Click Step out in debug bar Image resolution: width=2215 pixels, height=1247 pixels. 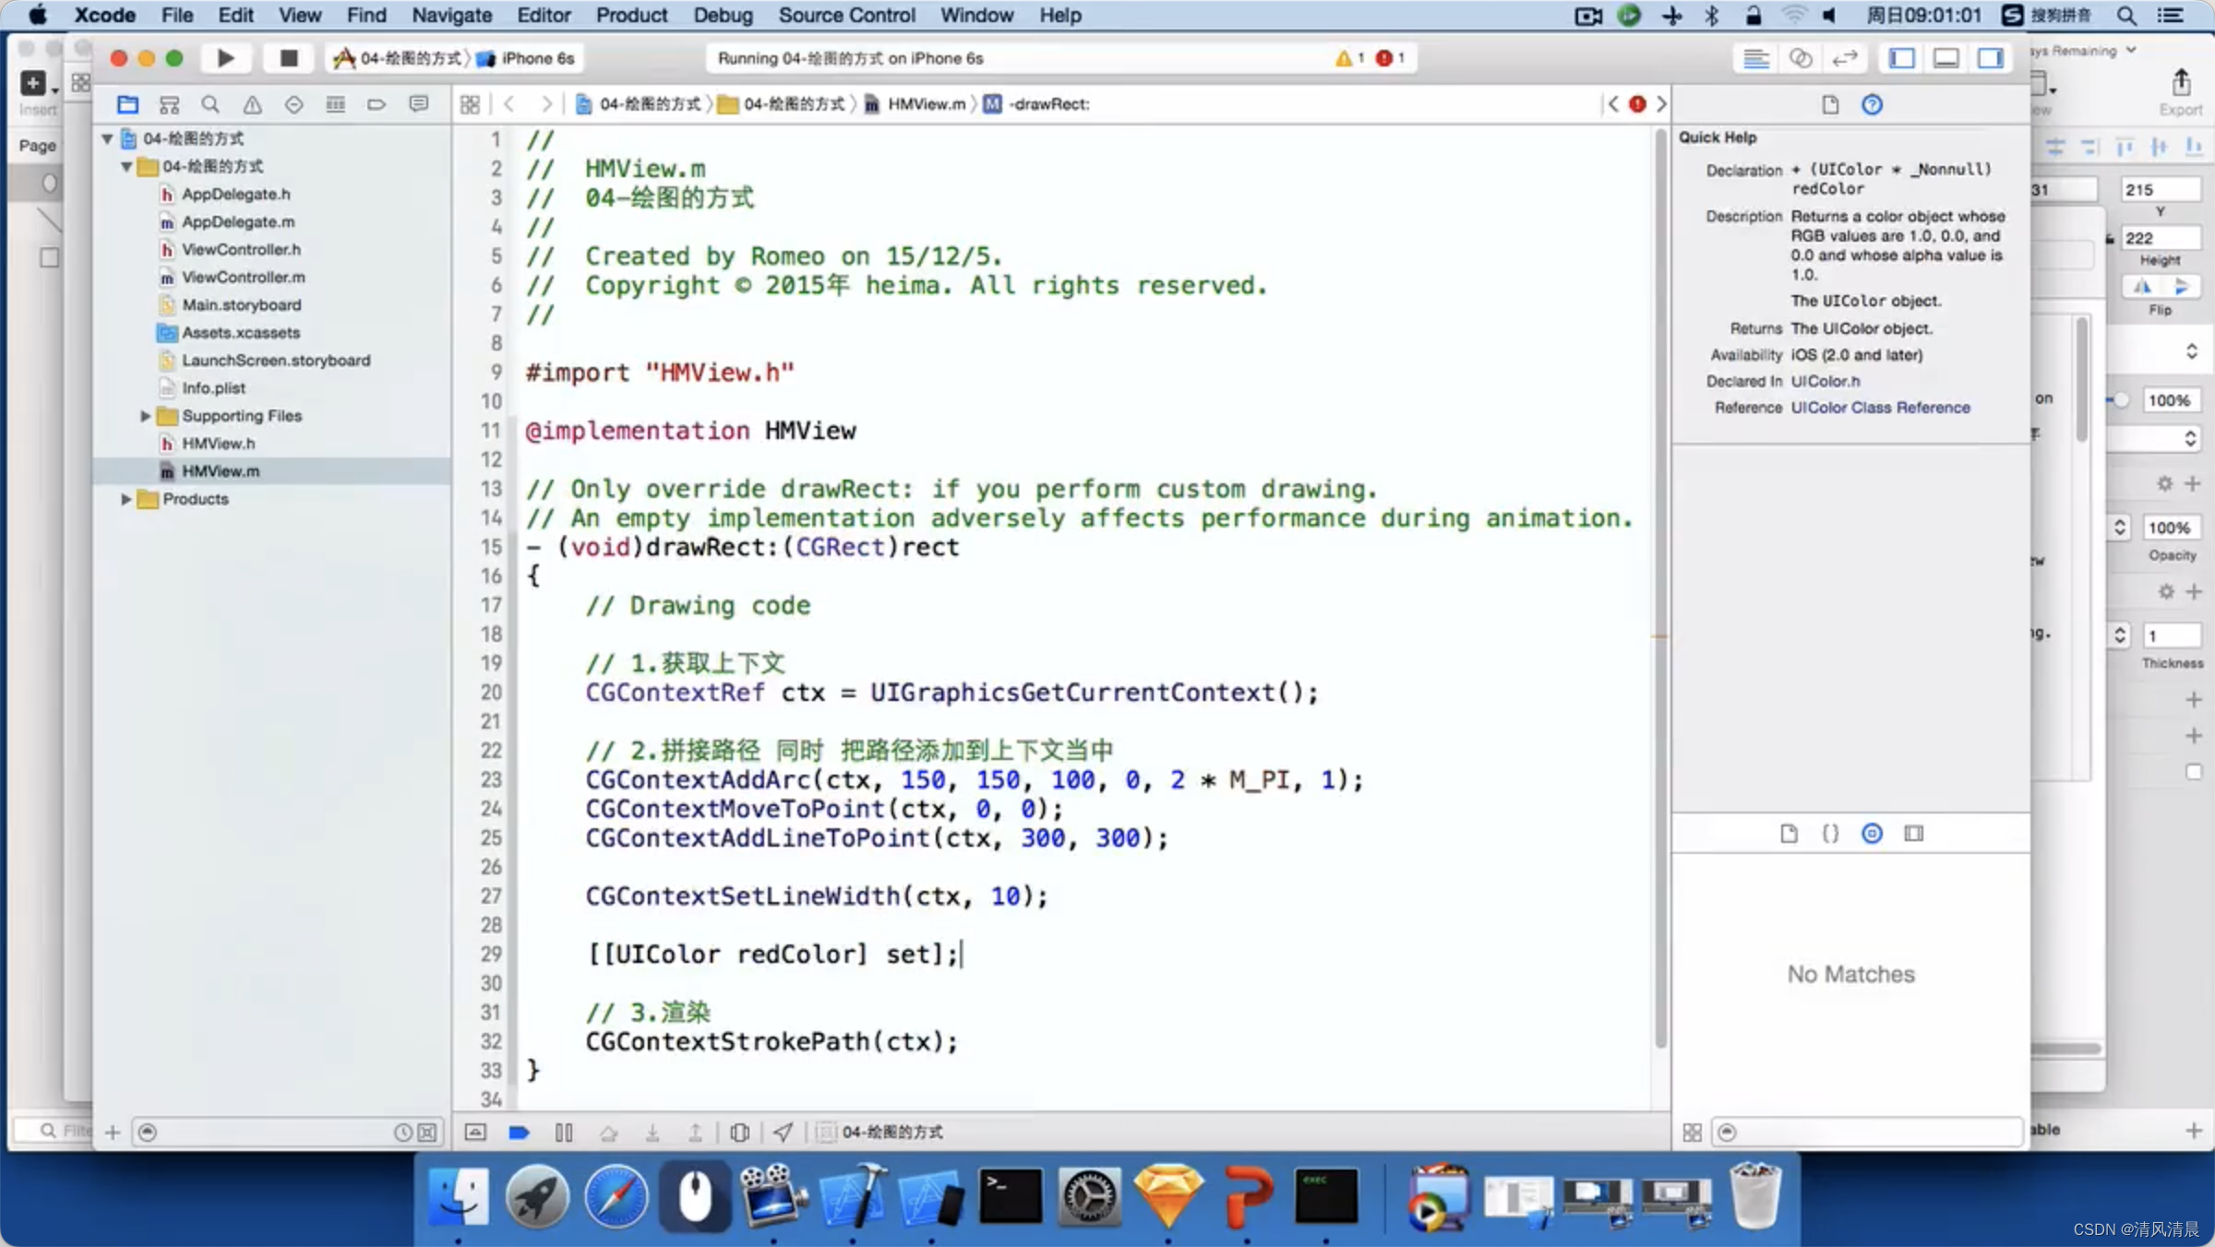click(696, 1132)
